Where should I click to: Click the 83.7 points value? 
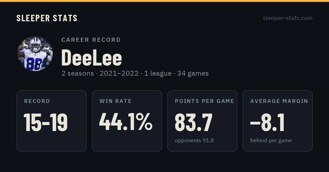[x=194, y=122]
